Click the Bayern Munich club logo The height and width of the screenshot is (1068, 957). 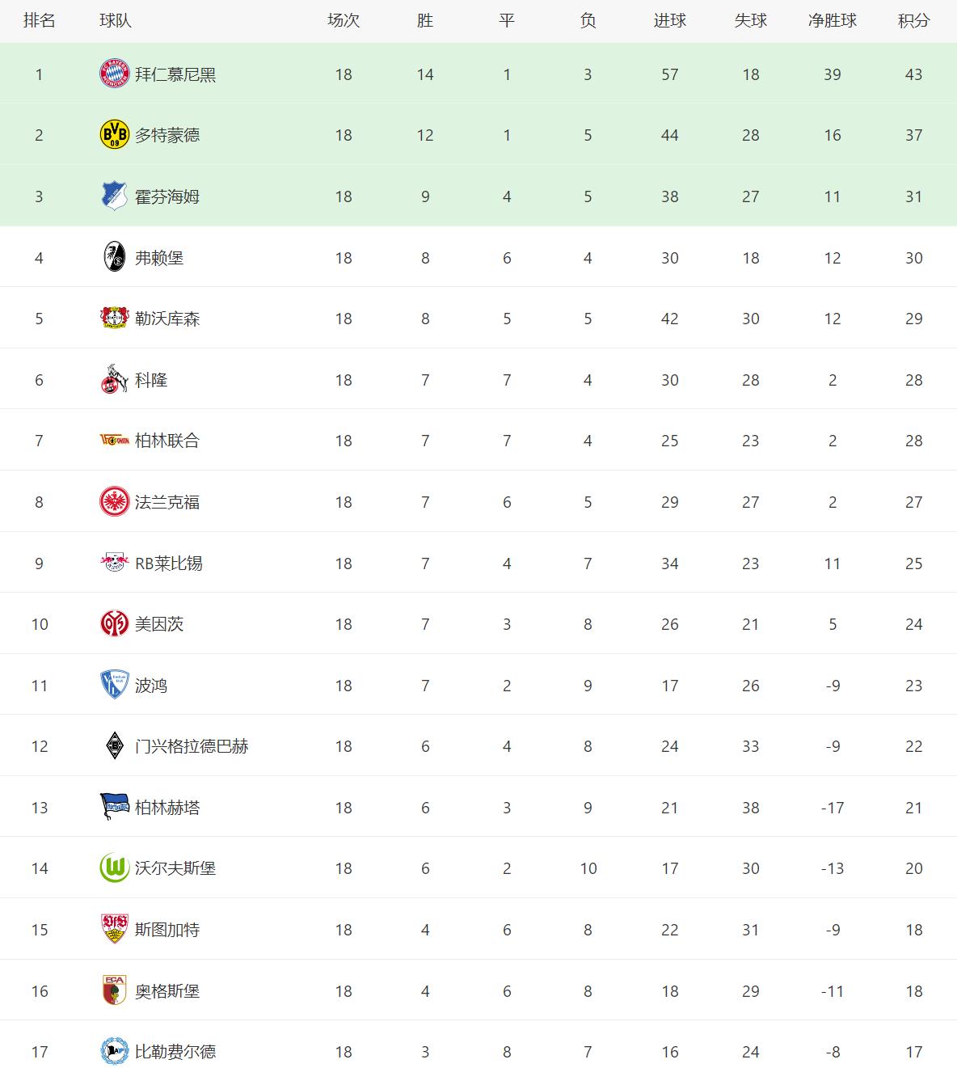point(114,74)
